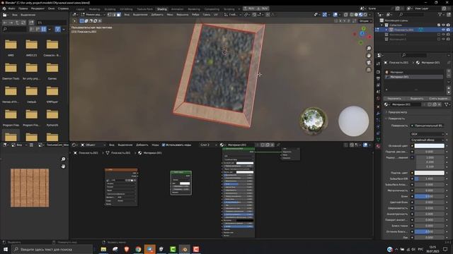Toggle camera view icon in 3D viewport
Viewport: 453px width, 254px height.
369,63
